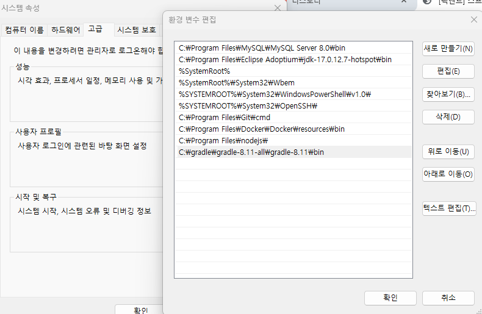Switch to 하드웨어 tab in 시스템 속성
Image resolution: width=482 pixels, height=314 pixels.
click(65, 30)
